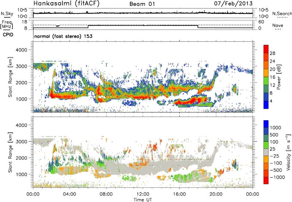Click the date '07/Feb/2013'
This screenshot has width=292, height=202.
click(233, 3)
